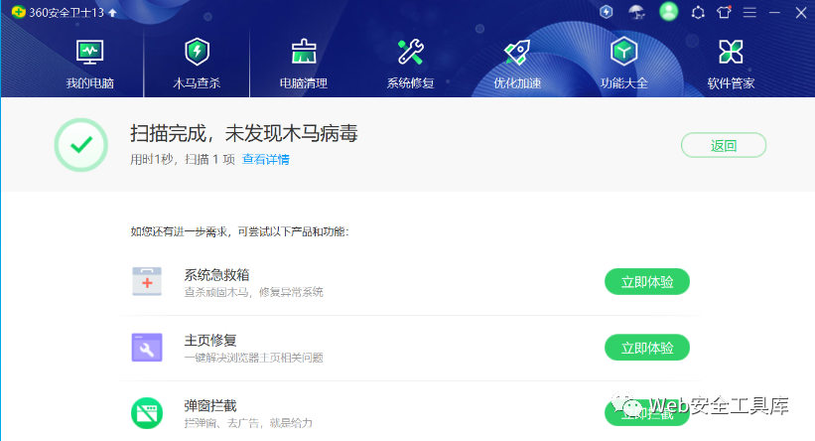The width and height of the screenshot is (815, 441).
Task: Select the 弹窗拦截 title text
Action: (210, 405)
